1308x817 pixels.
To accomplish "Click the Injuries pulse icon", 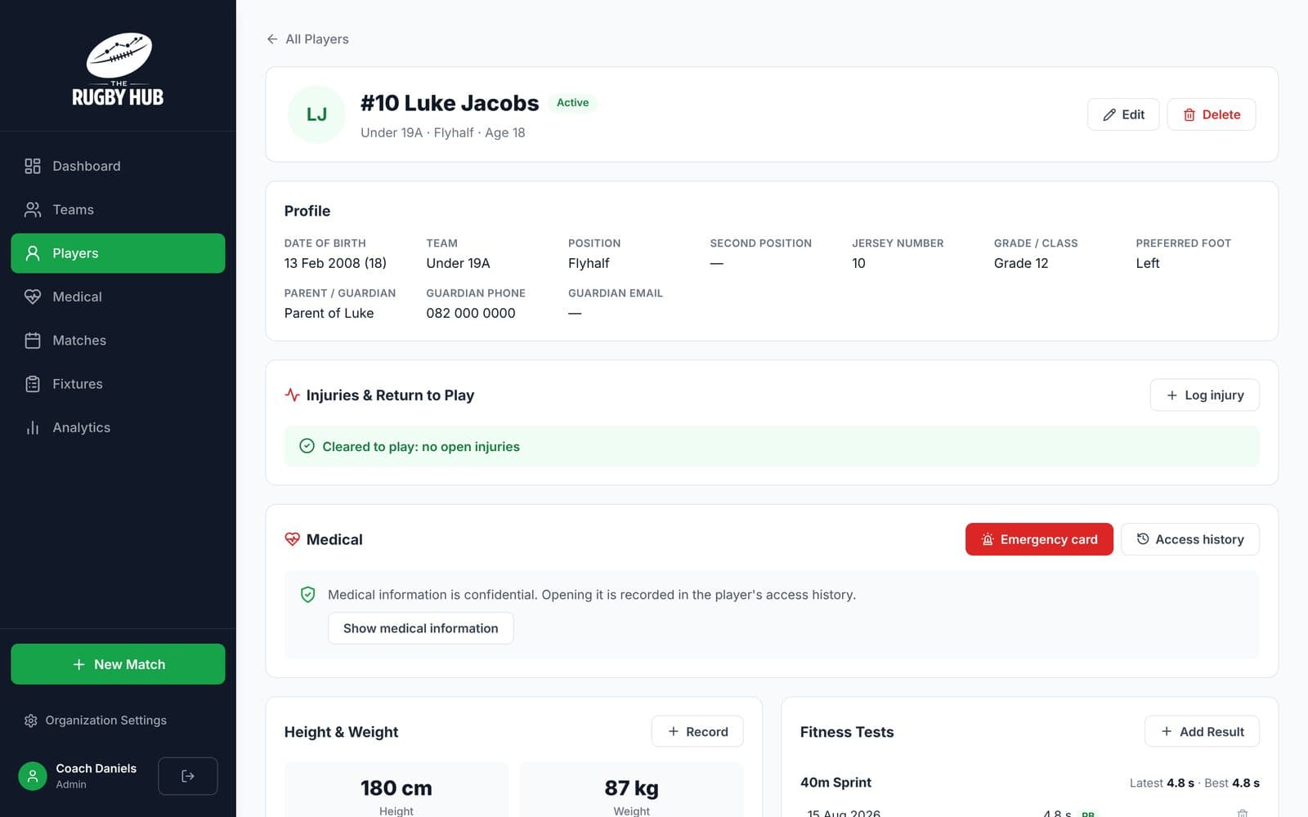I will click(x=293, y=395).
